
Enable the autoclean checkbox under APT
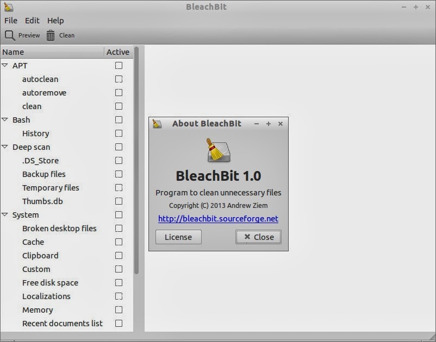click(x=117, y=79)
